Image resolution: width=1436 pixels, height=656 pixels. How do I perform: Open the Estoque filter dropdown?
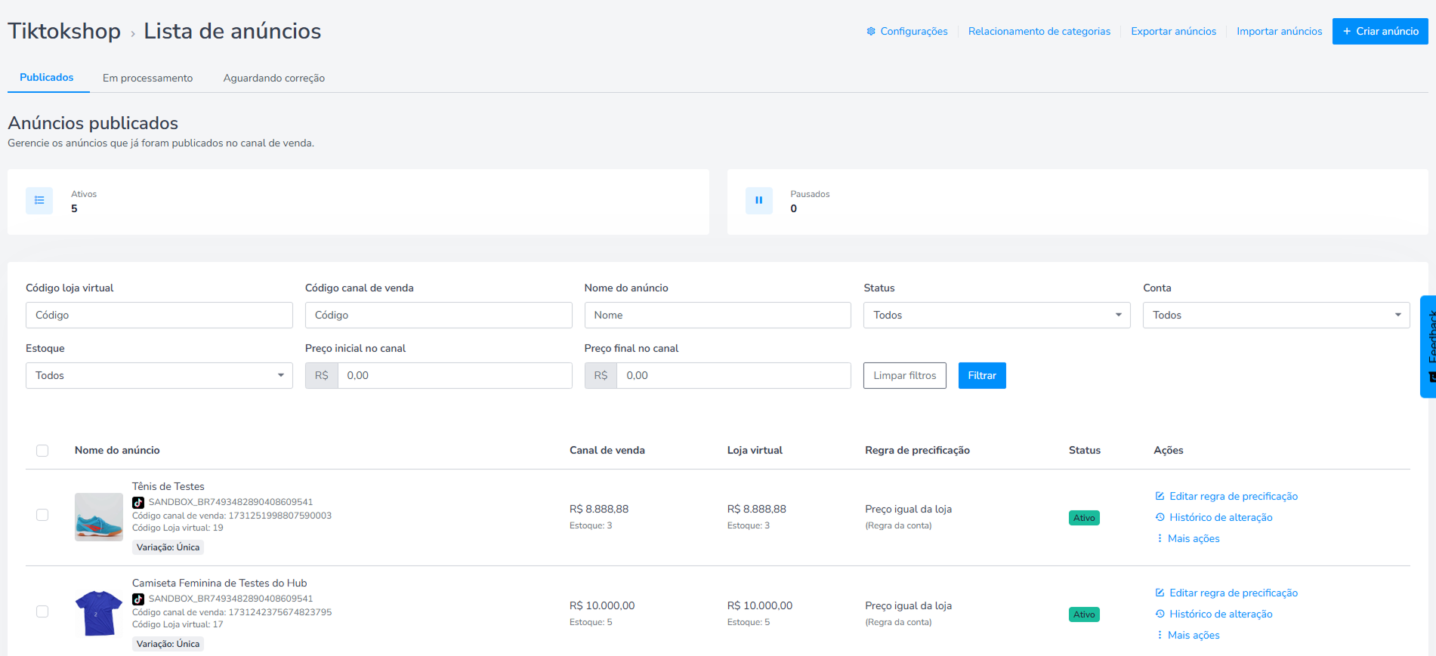[x=159, y=375]
